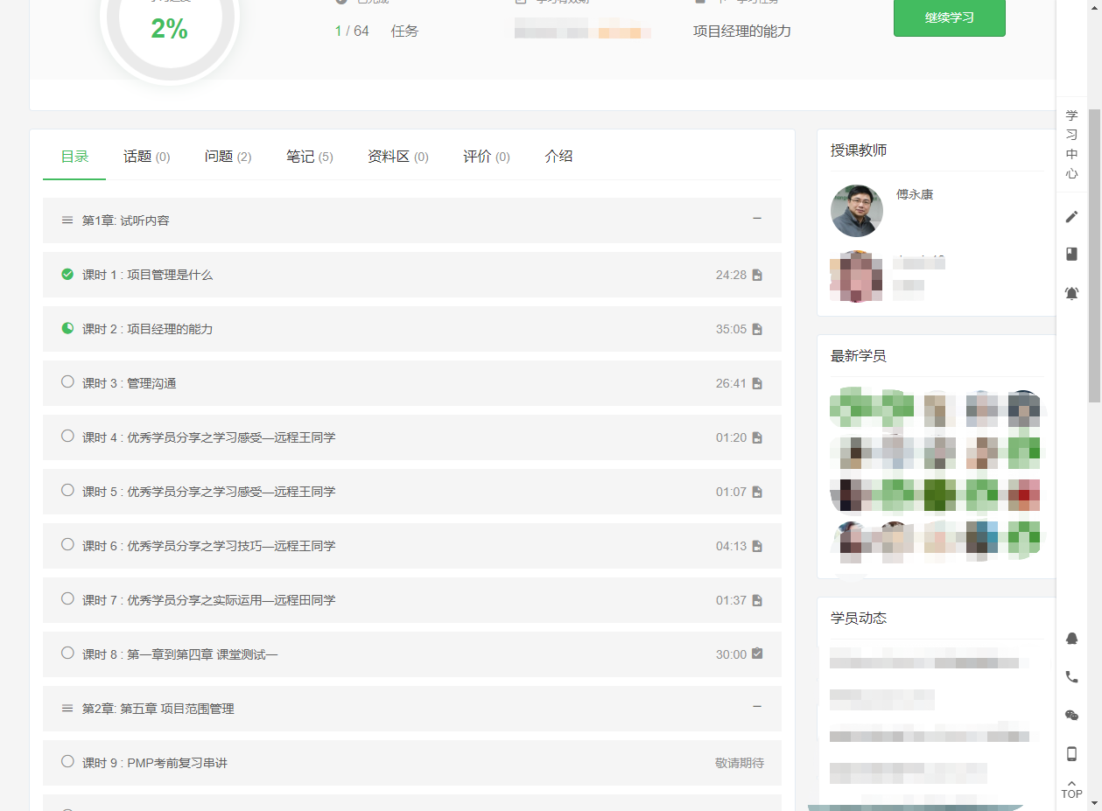
Task: Click the phone icon in right sidebar
Action: pyautogui.click(x=1071, y=677)
